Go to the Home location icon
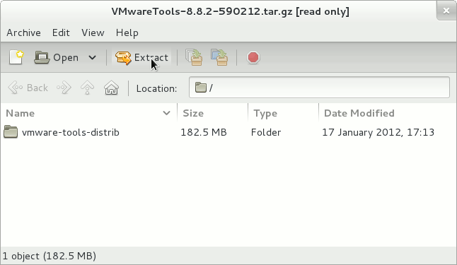 pos(111,88)
